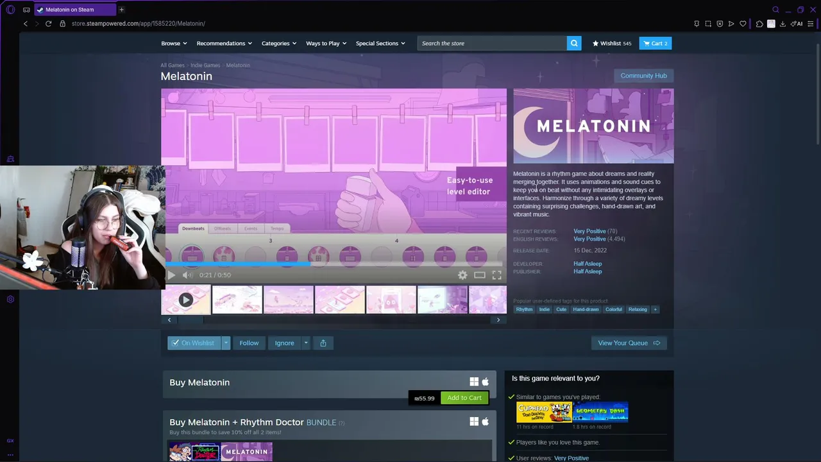The image size is (821, 462).
Task: Open English reviews Very Positive link
Action: [x=589, y=239]
